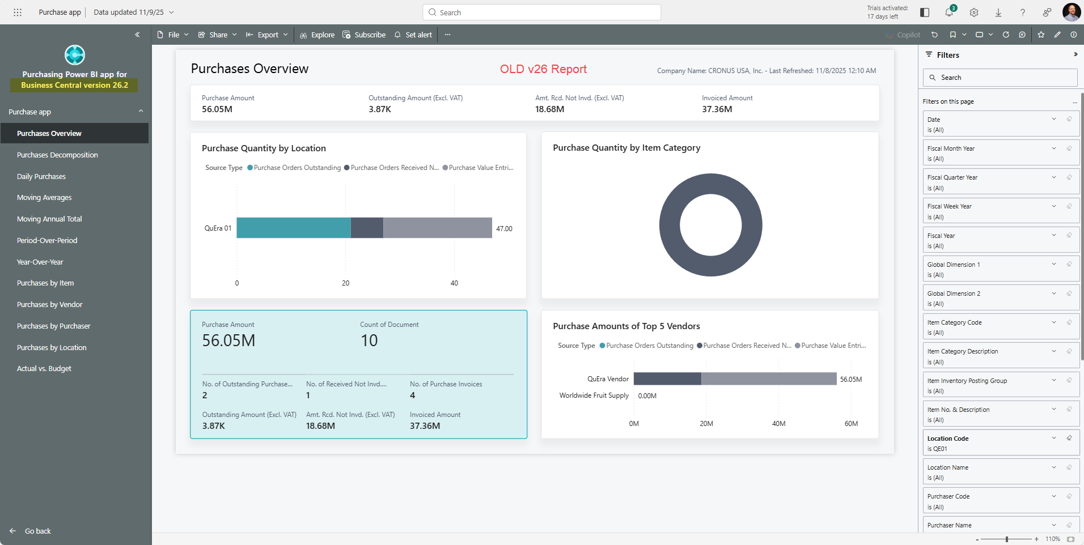Open the notifications bell
Image resolution: width=1084 pixels, height=545 pixels.
click(949, 12)
